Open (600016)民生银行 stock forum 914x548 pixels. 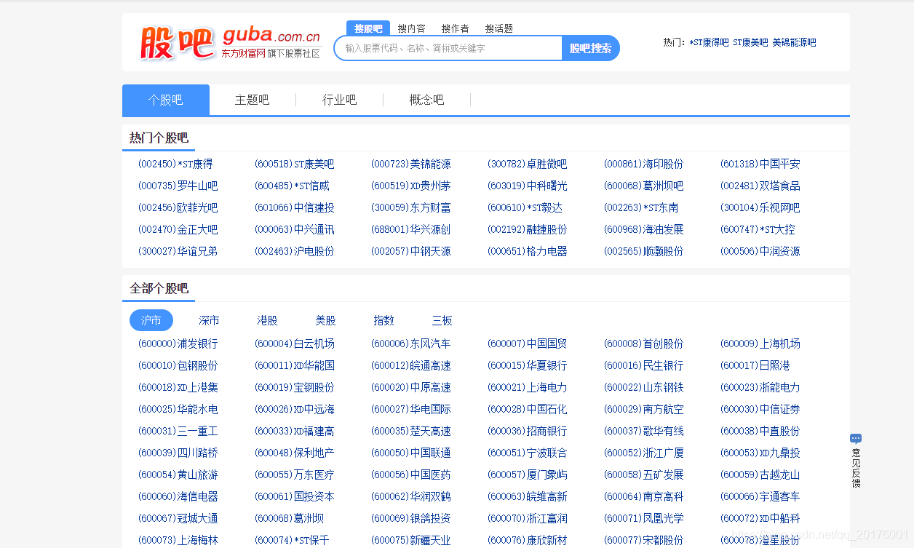pos(643,365)
